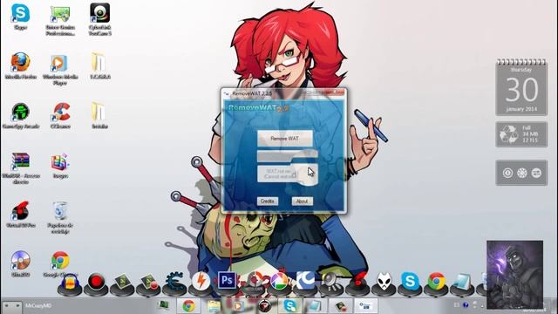558x314 pixels.
Task: Click the middle icon in the control gadget
Action: coord(521,173)
